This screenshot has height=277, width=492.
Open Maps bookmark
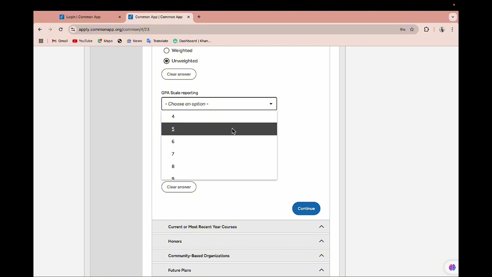point(105,41)
